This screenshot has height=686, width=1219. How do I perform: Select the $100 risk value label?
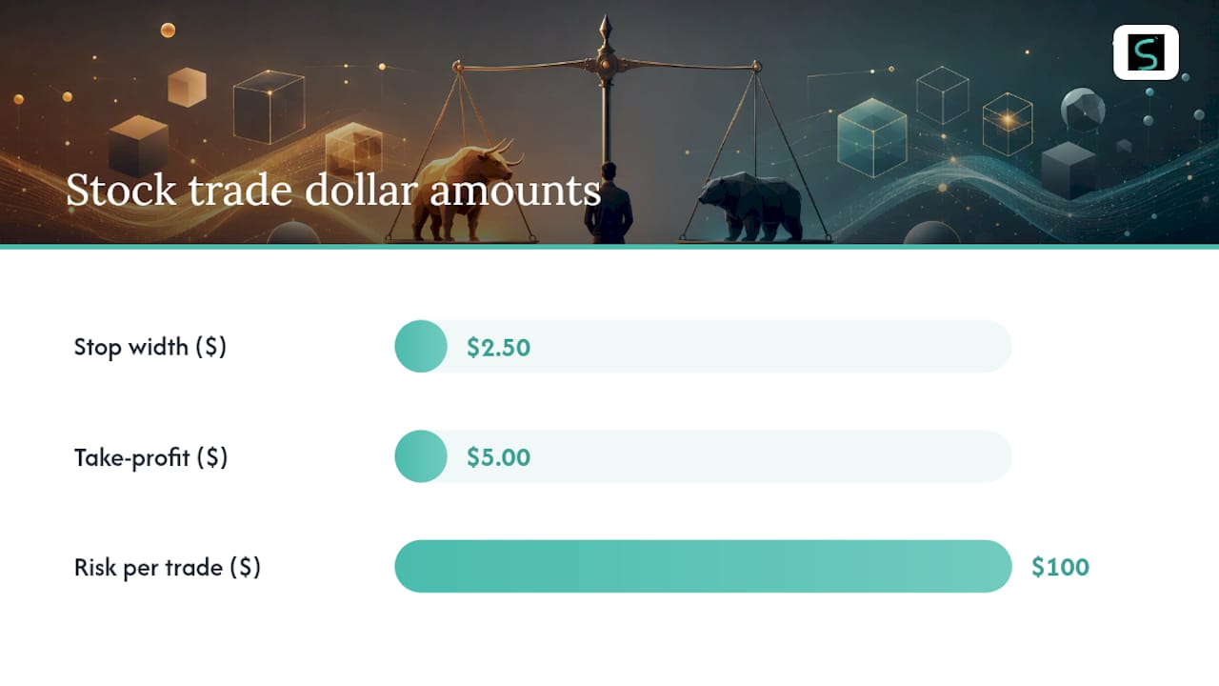tap(1060, 567)
